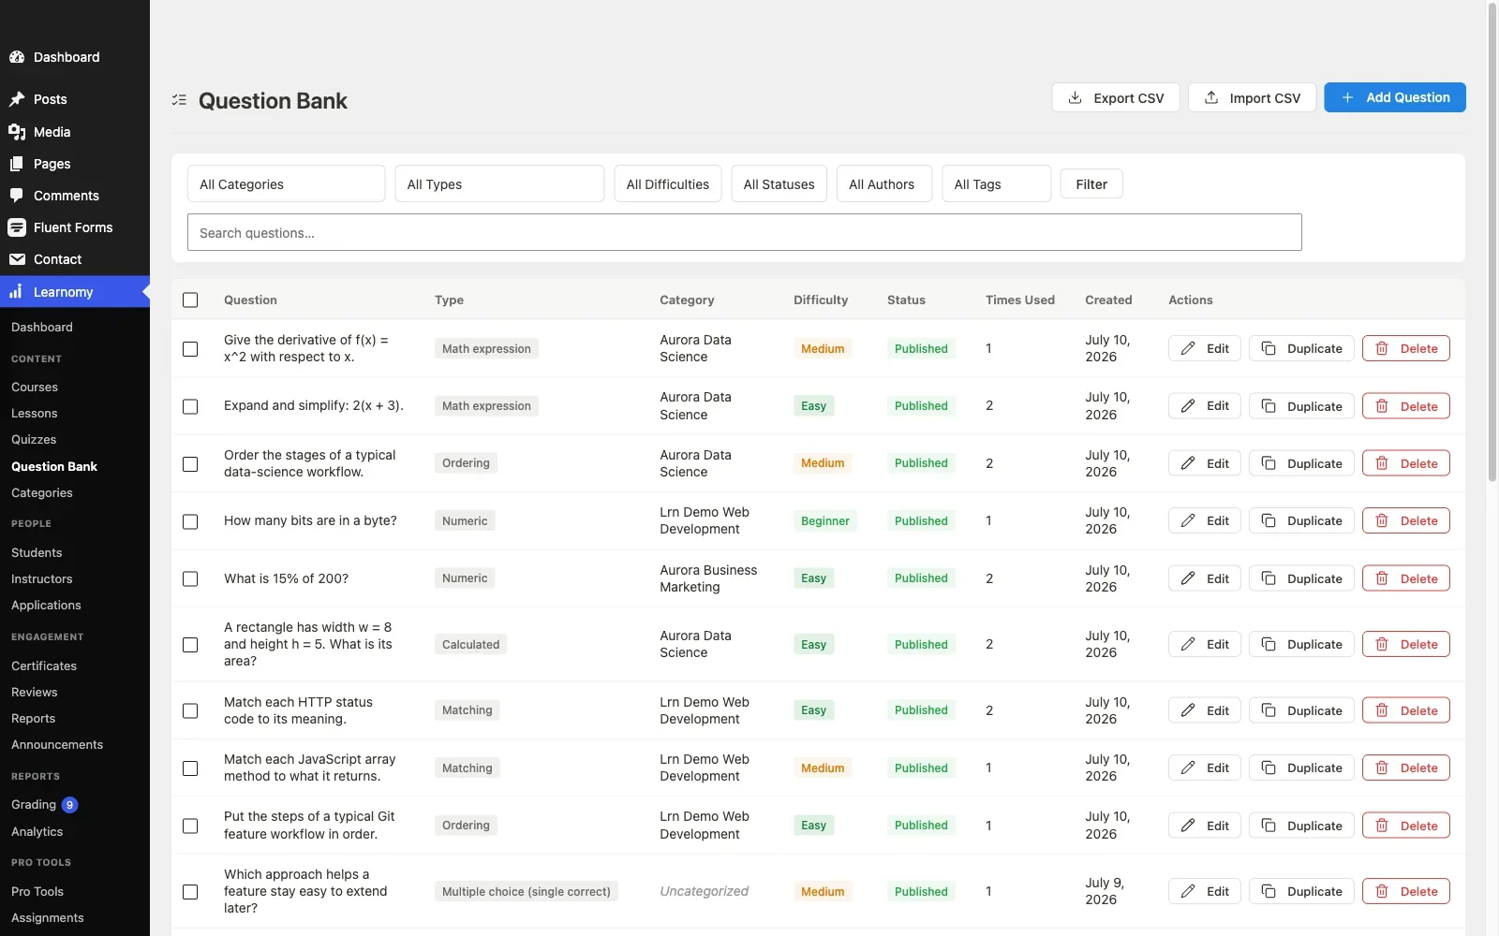Open the All Authors dropdown

point(884,183)
